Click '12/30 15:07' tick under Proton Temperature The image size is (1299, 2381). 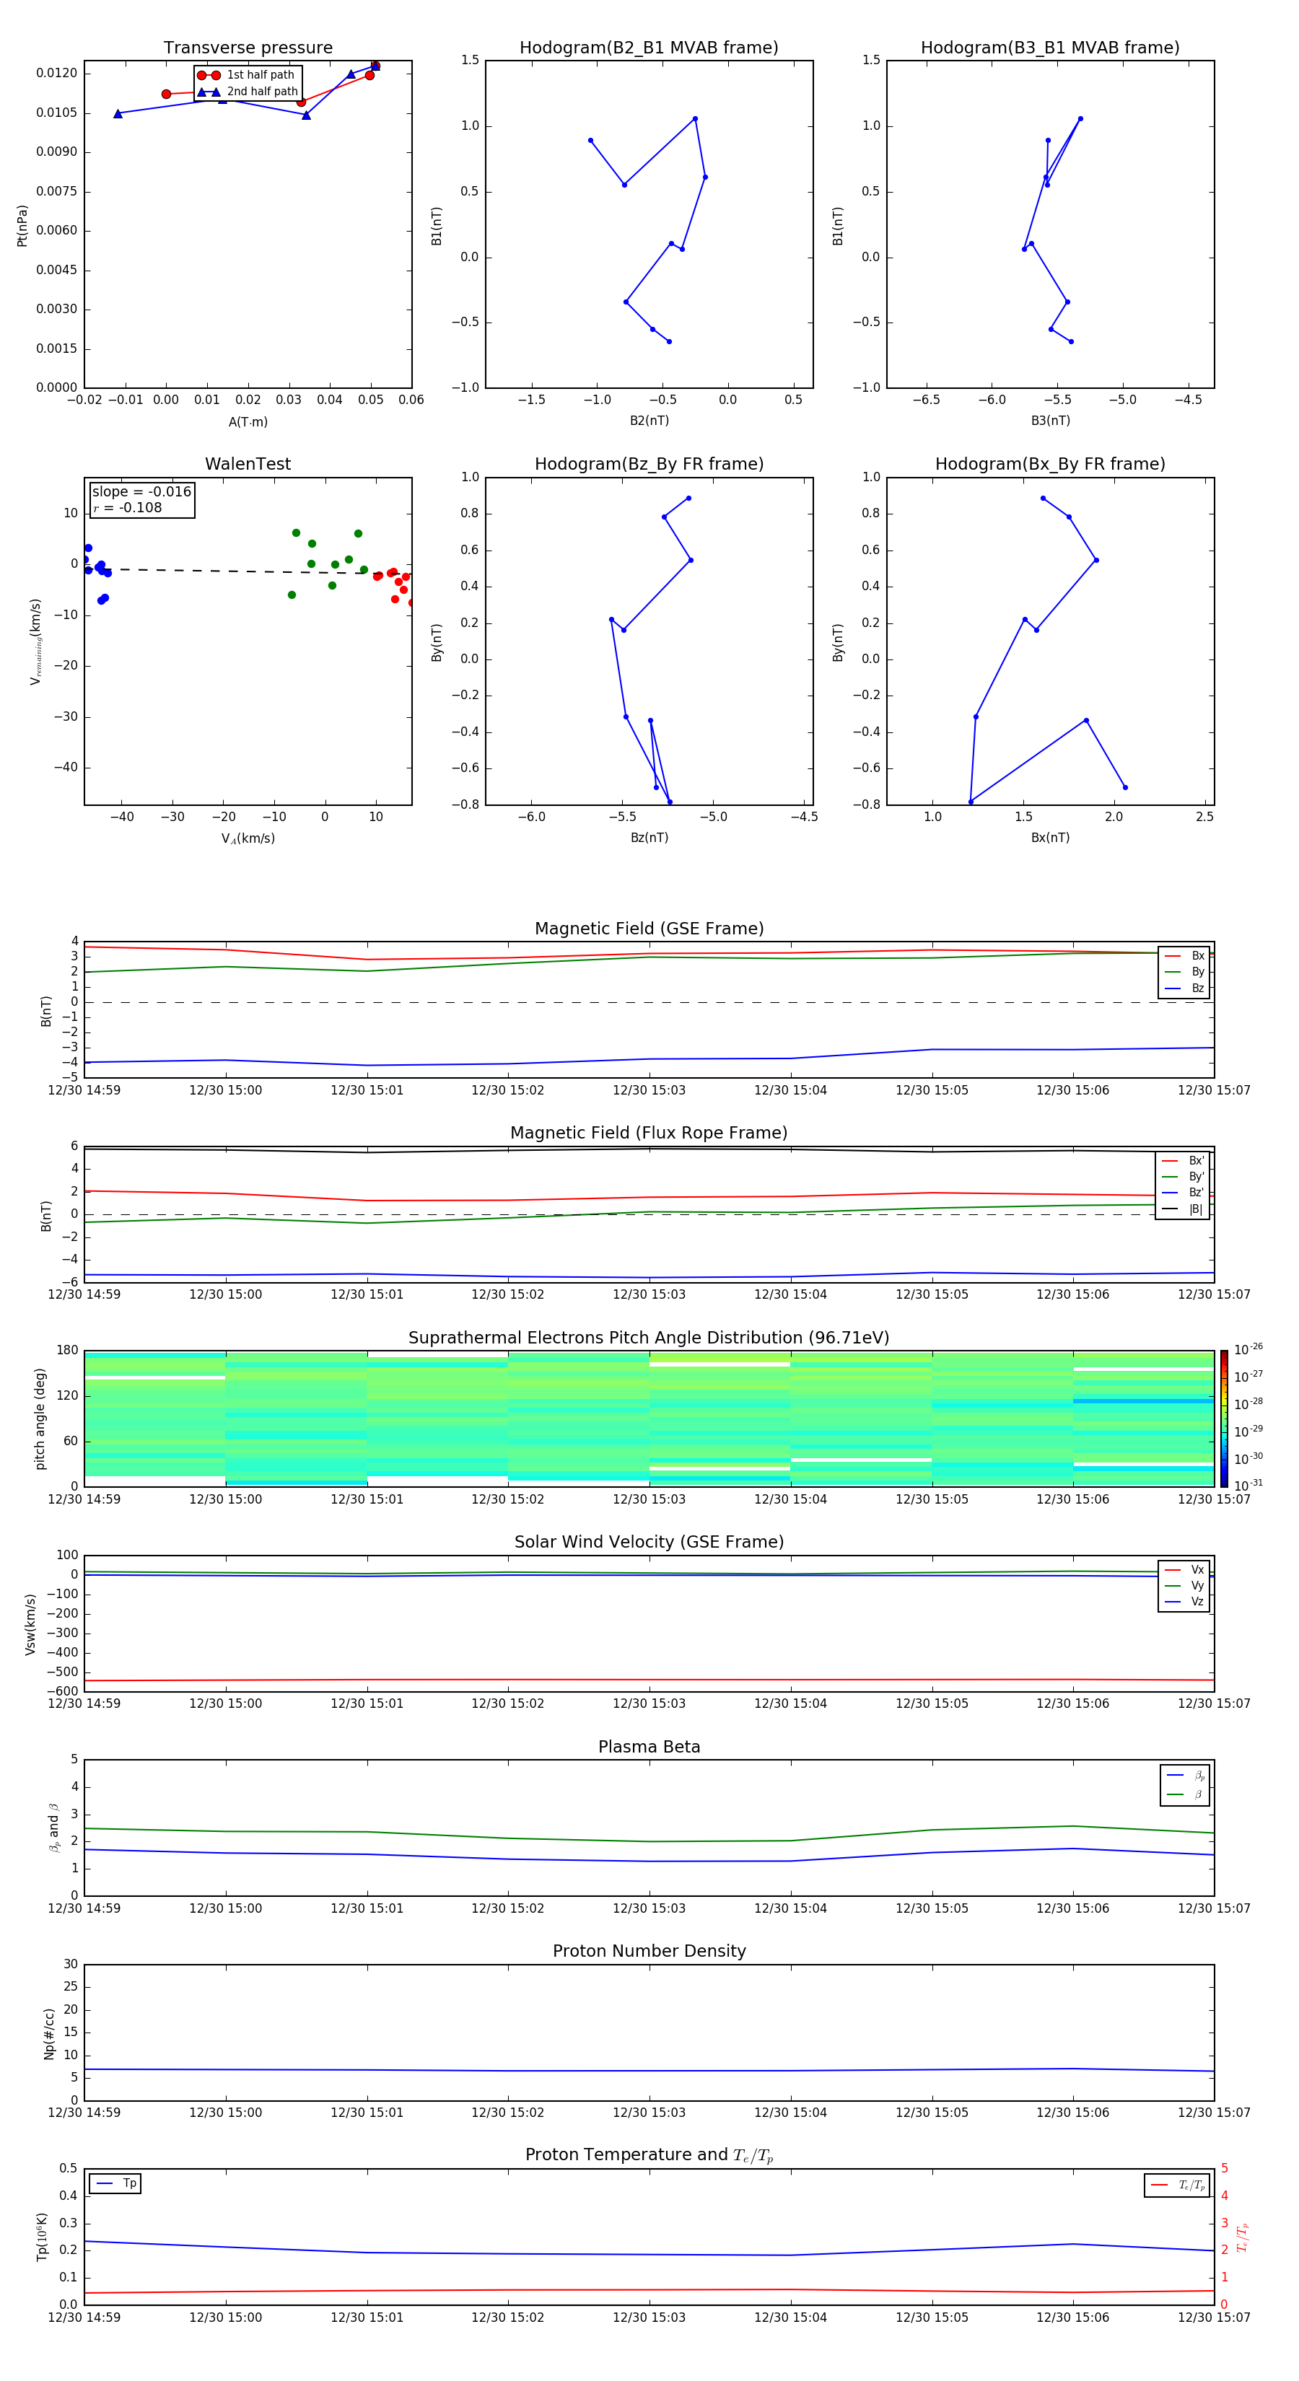coord(1214,2318)
